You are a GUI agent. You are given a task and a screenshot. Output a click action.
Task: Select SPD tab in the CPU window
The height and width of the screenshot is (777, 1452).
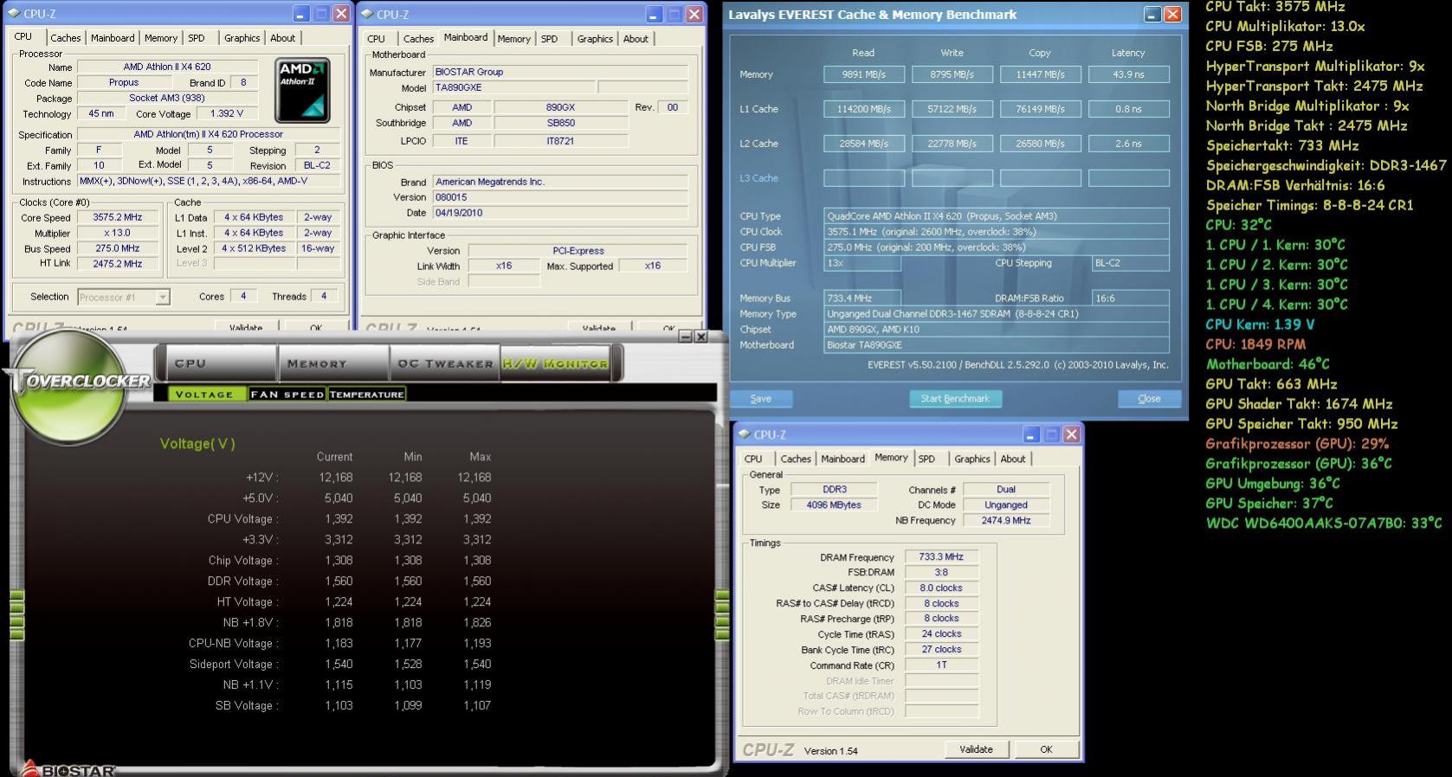[x=197, y=38]
